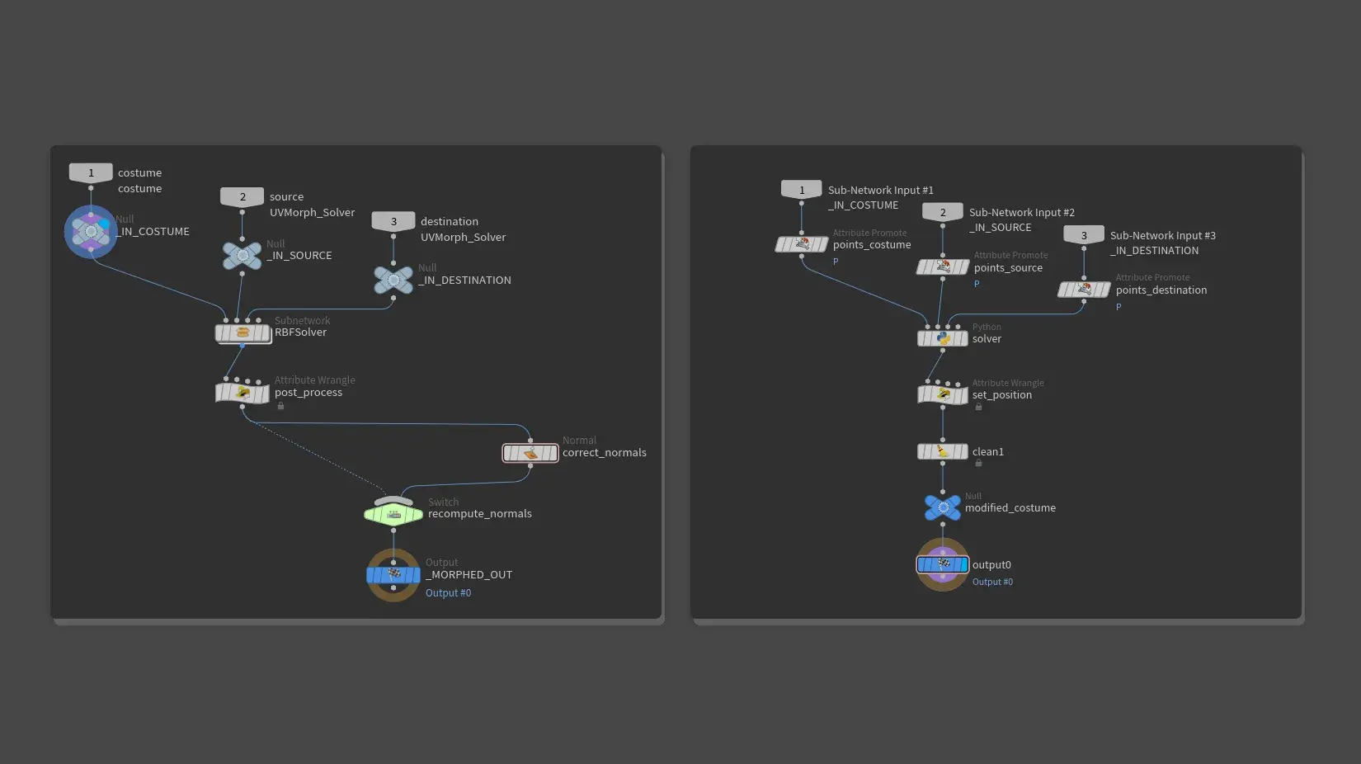Click the points_costume Attribute Promote node
The height and width of the screenshot is (764, 1361).
tap(801, 244)
